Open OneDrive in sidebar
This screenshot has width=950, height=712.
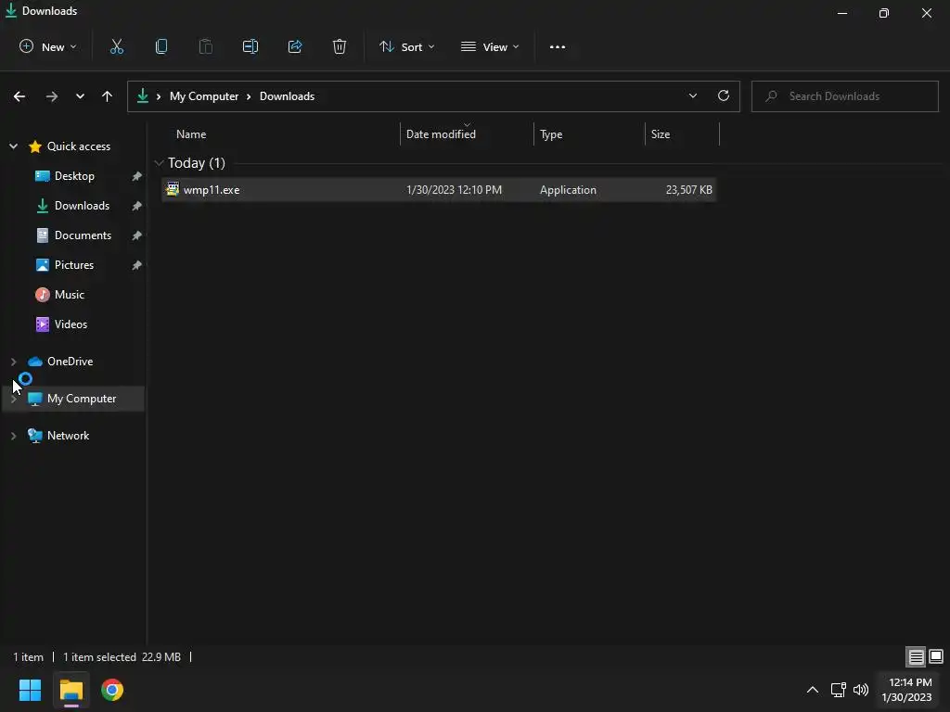70,361
